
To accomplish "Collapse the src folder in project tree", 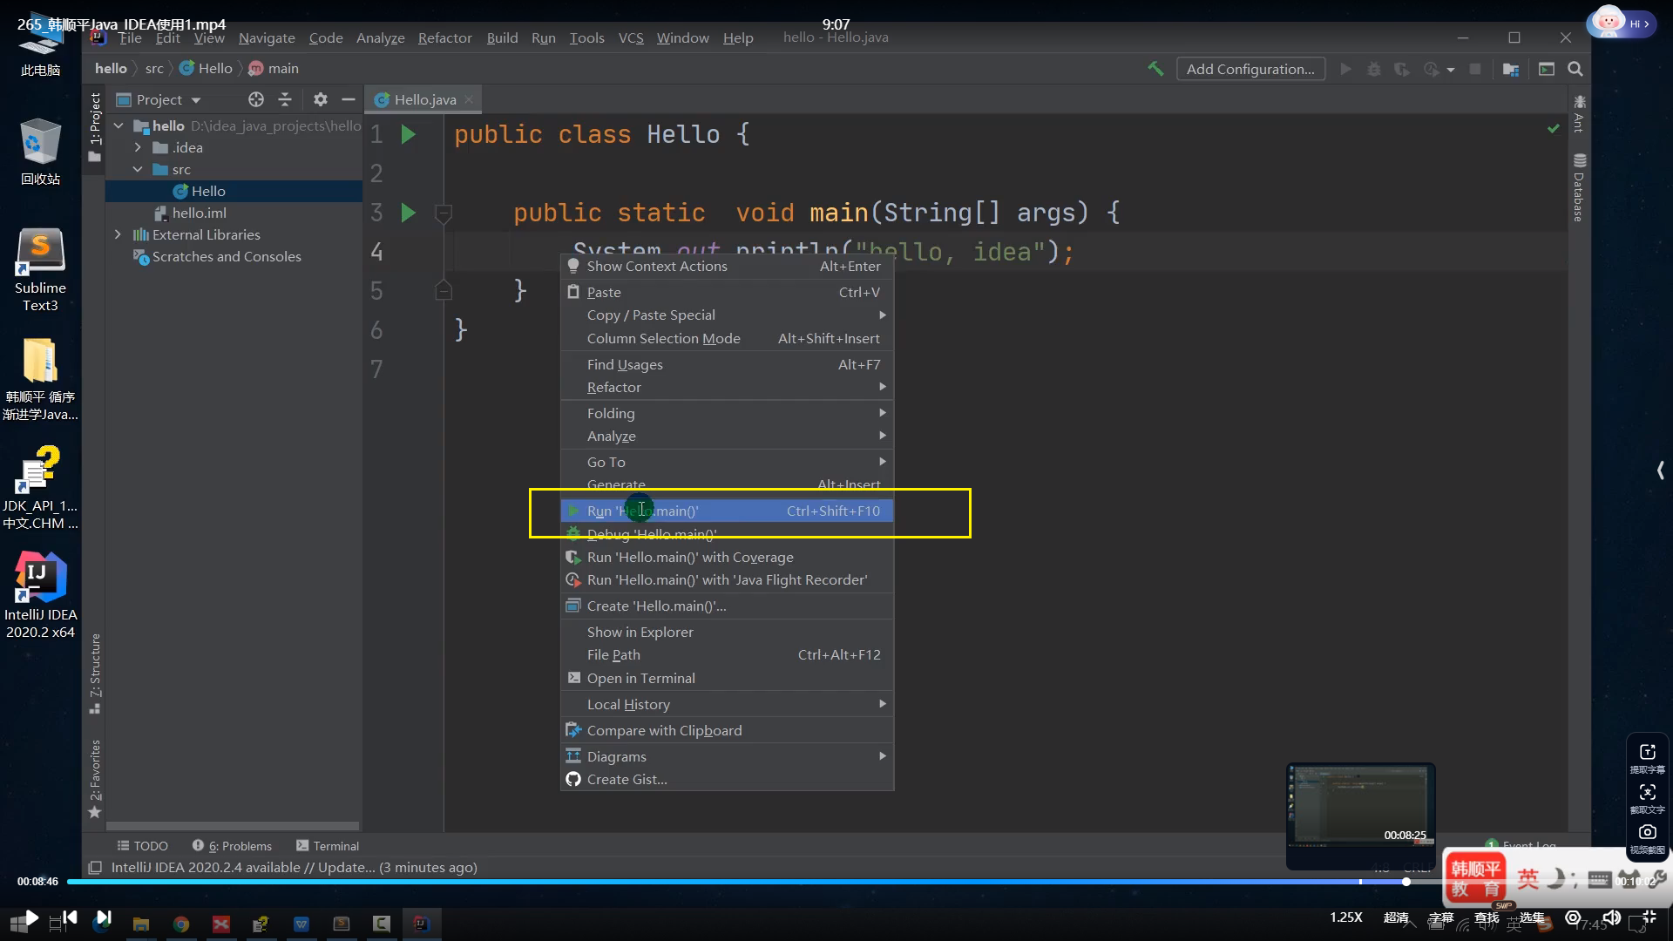I will coord(138,169).
